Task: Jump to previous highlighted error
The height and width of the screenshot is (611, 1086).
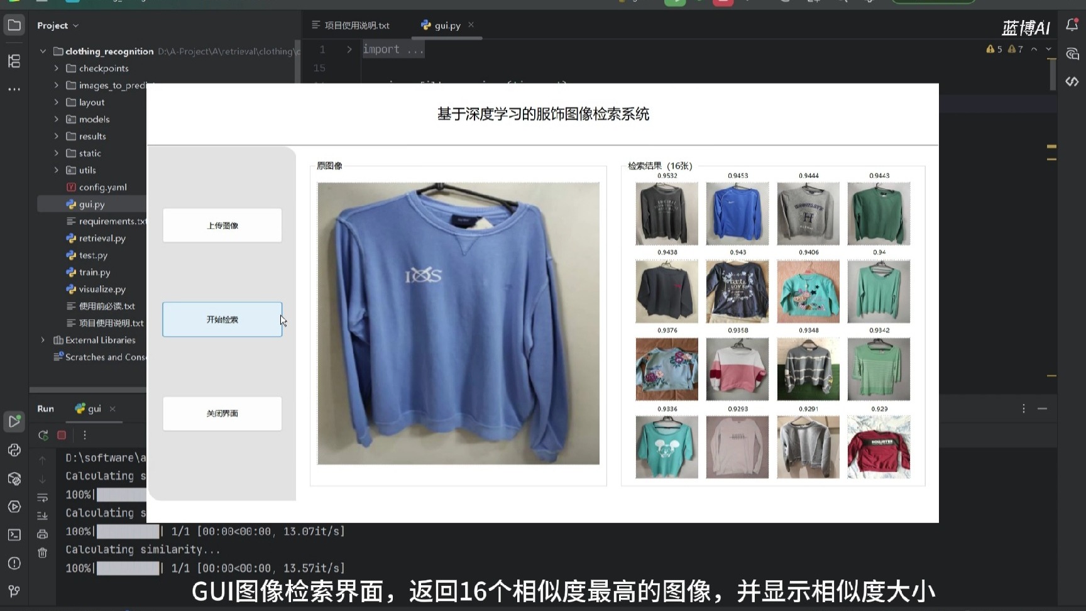Action: [1034, 49]
